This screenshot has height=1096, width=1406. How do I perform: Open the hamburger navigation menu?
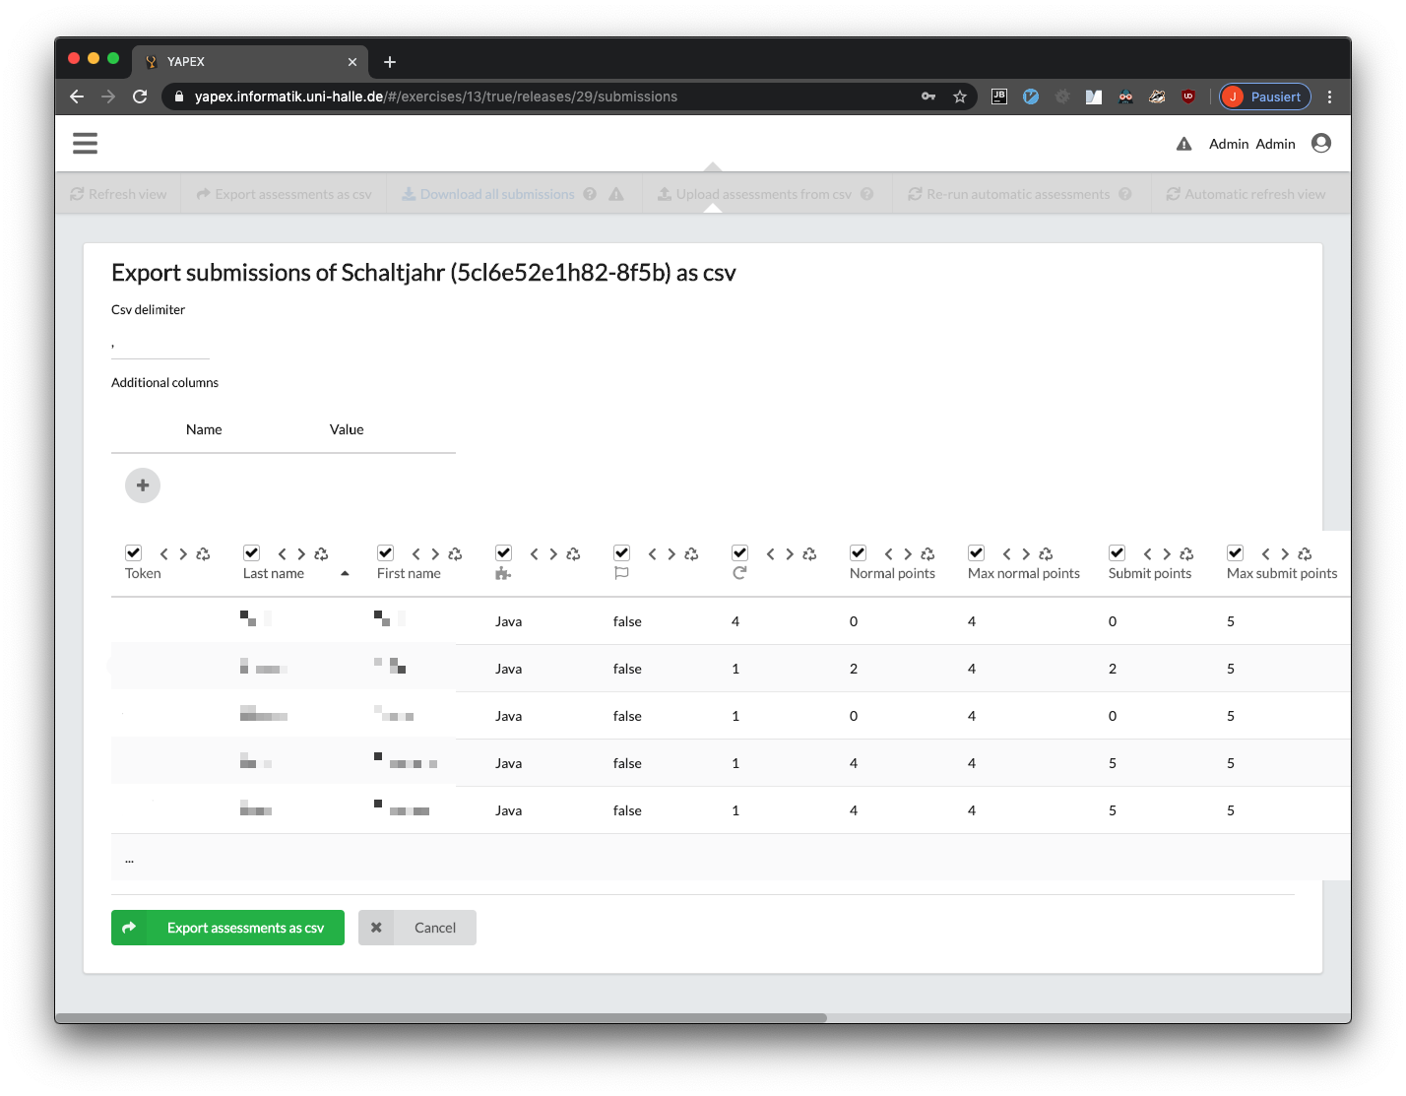point(85,144)
